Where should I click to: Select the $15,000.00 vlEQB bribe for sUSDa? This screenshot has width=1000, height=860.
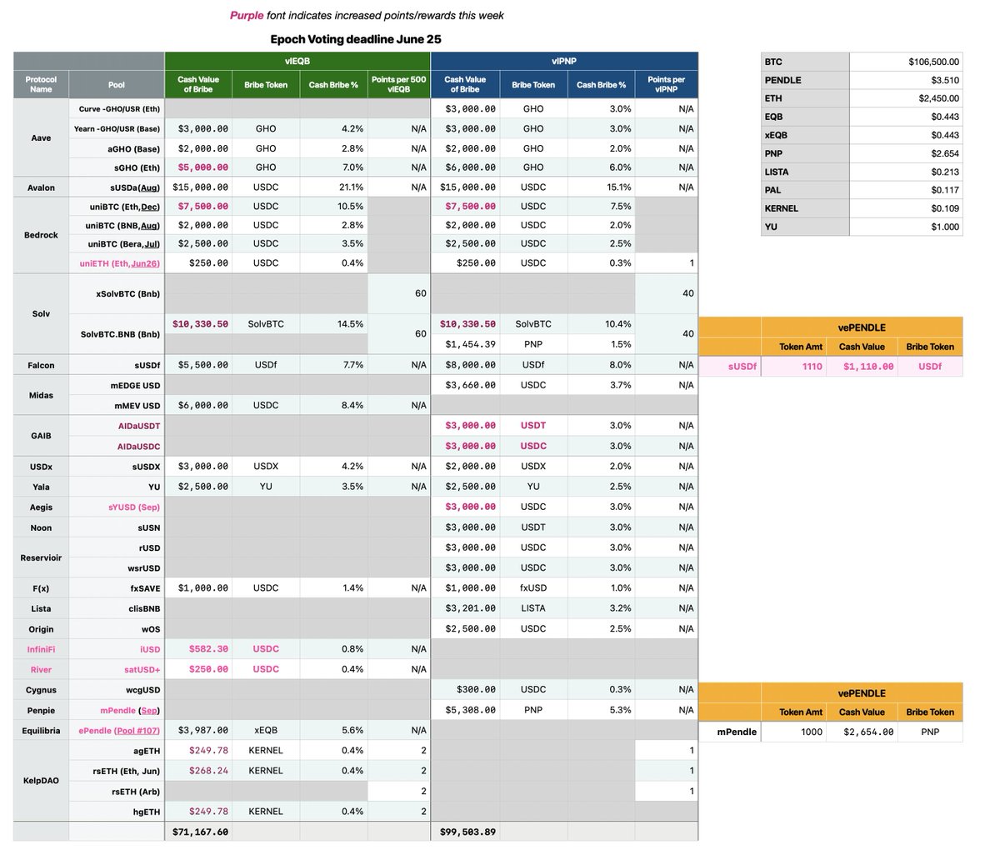click(198, 187)
